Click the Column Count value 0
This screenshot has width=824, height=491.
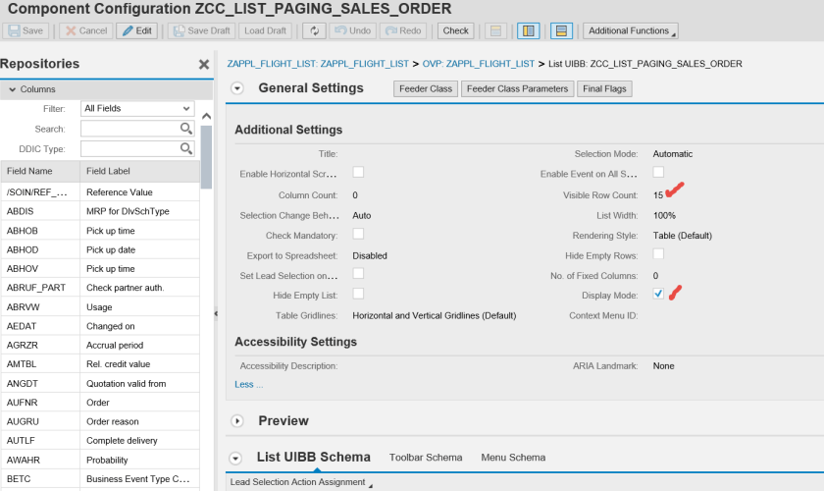click(x=355, y=195)
